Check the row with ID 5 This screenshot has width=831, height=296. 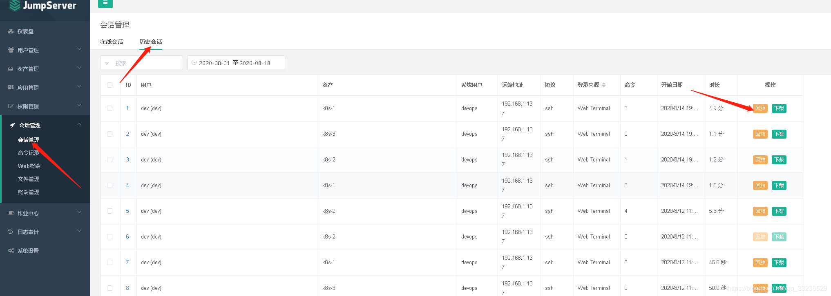(109, 211)
